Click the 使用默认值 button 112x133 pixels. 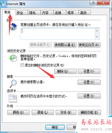[65, 45]
